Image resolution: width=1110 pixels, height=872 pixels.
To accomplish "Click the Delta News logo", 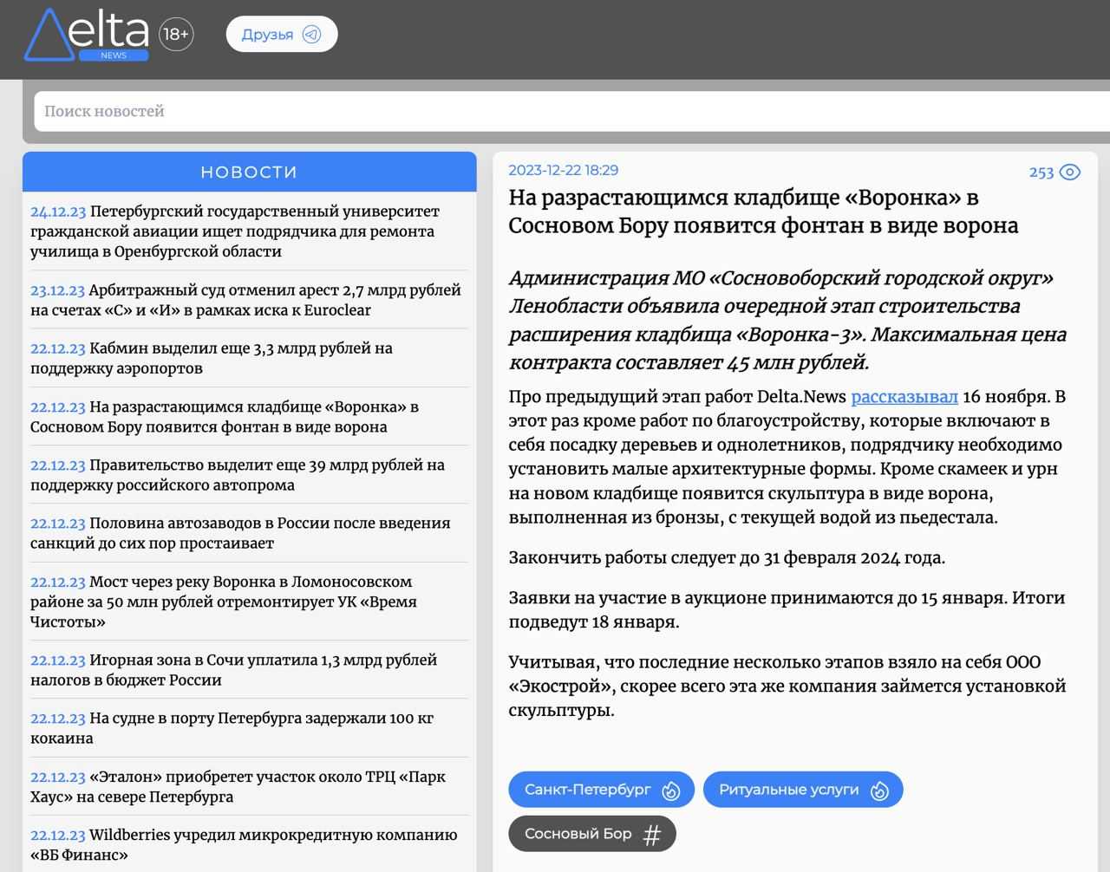I will [87, 36].
